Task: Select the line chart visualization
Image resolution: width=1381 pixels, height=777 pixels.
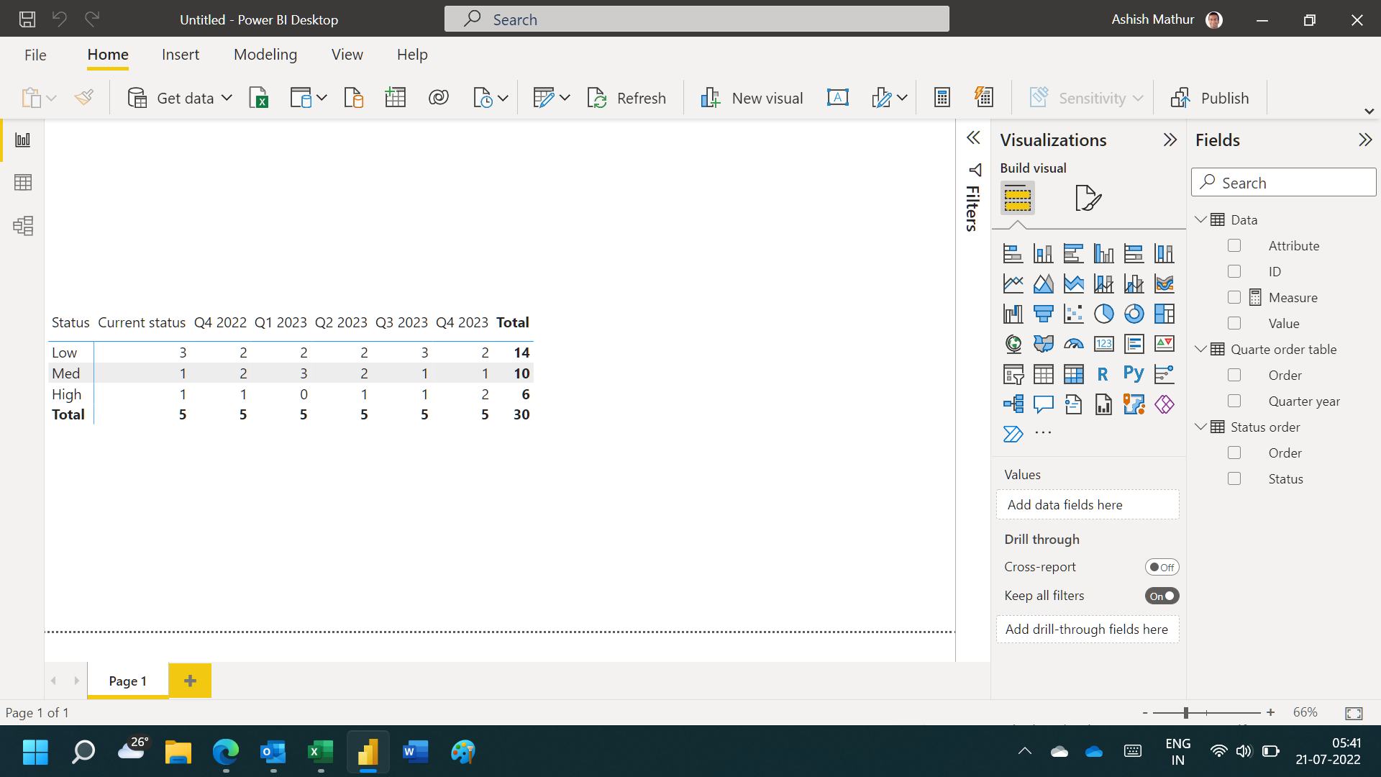Action: [1013, 283]
